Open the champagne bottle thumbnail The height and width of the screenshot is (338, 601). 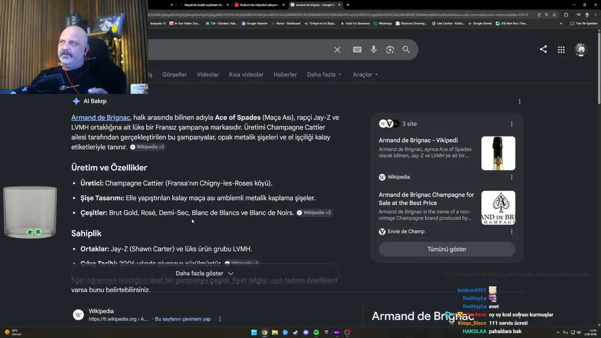pos(498,153)
